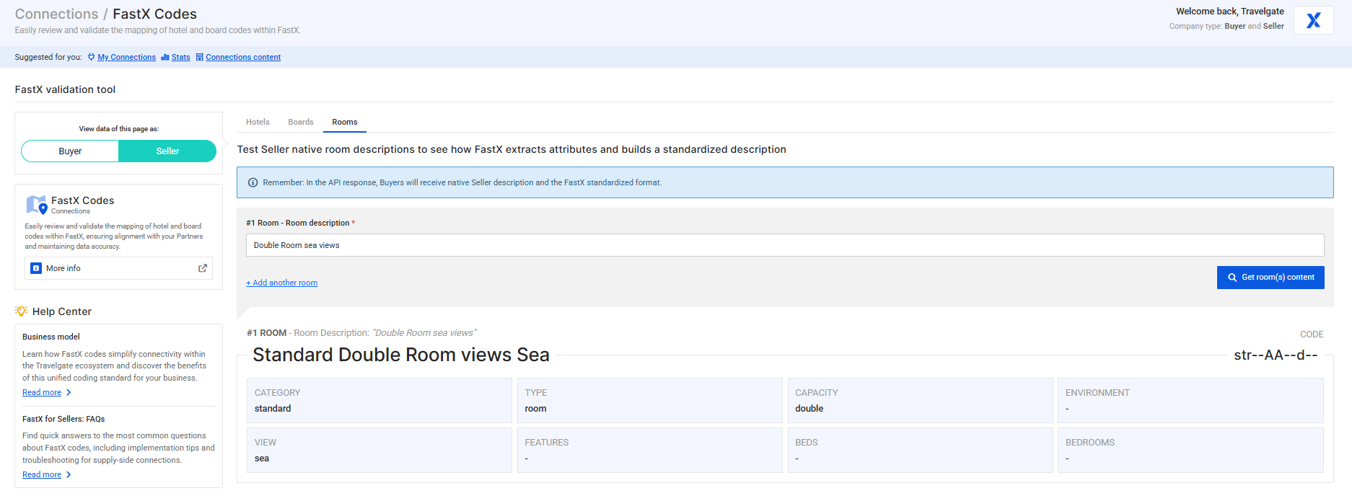Click the chevron after FAQs Read more

tap(69, 475)
